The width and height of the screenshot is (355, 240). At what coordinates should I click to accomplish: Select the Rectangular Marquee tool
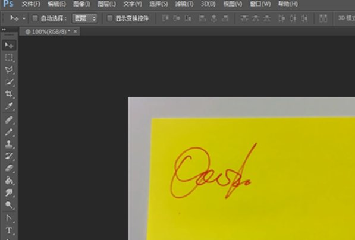[9, 58]
